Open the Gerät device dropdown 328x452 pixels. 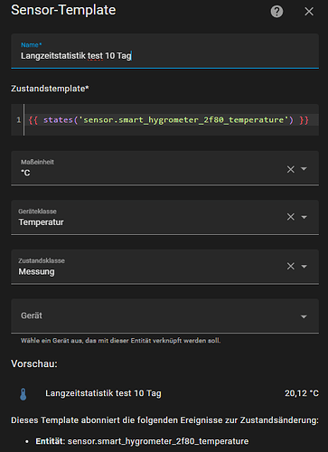click(164, 315)
